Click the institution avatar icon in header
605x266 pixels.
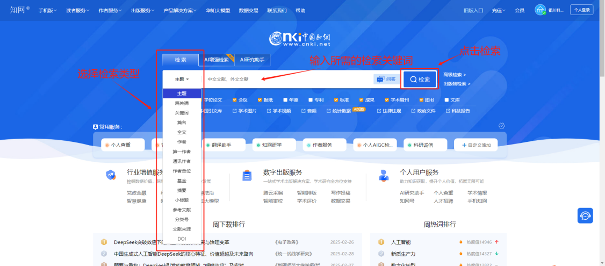540,10
